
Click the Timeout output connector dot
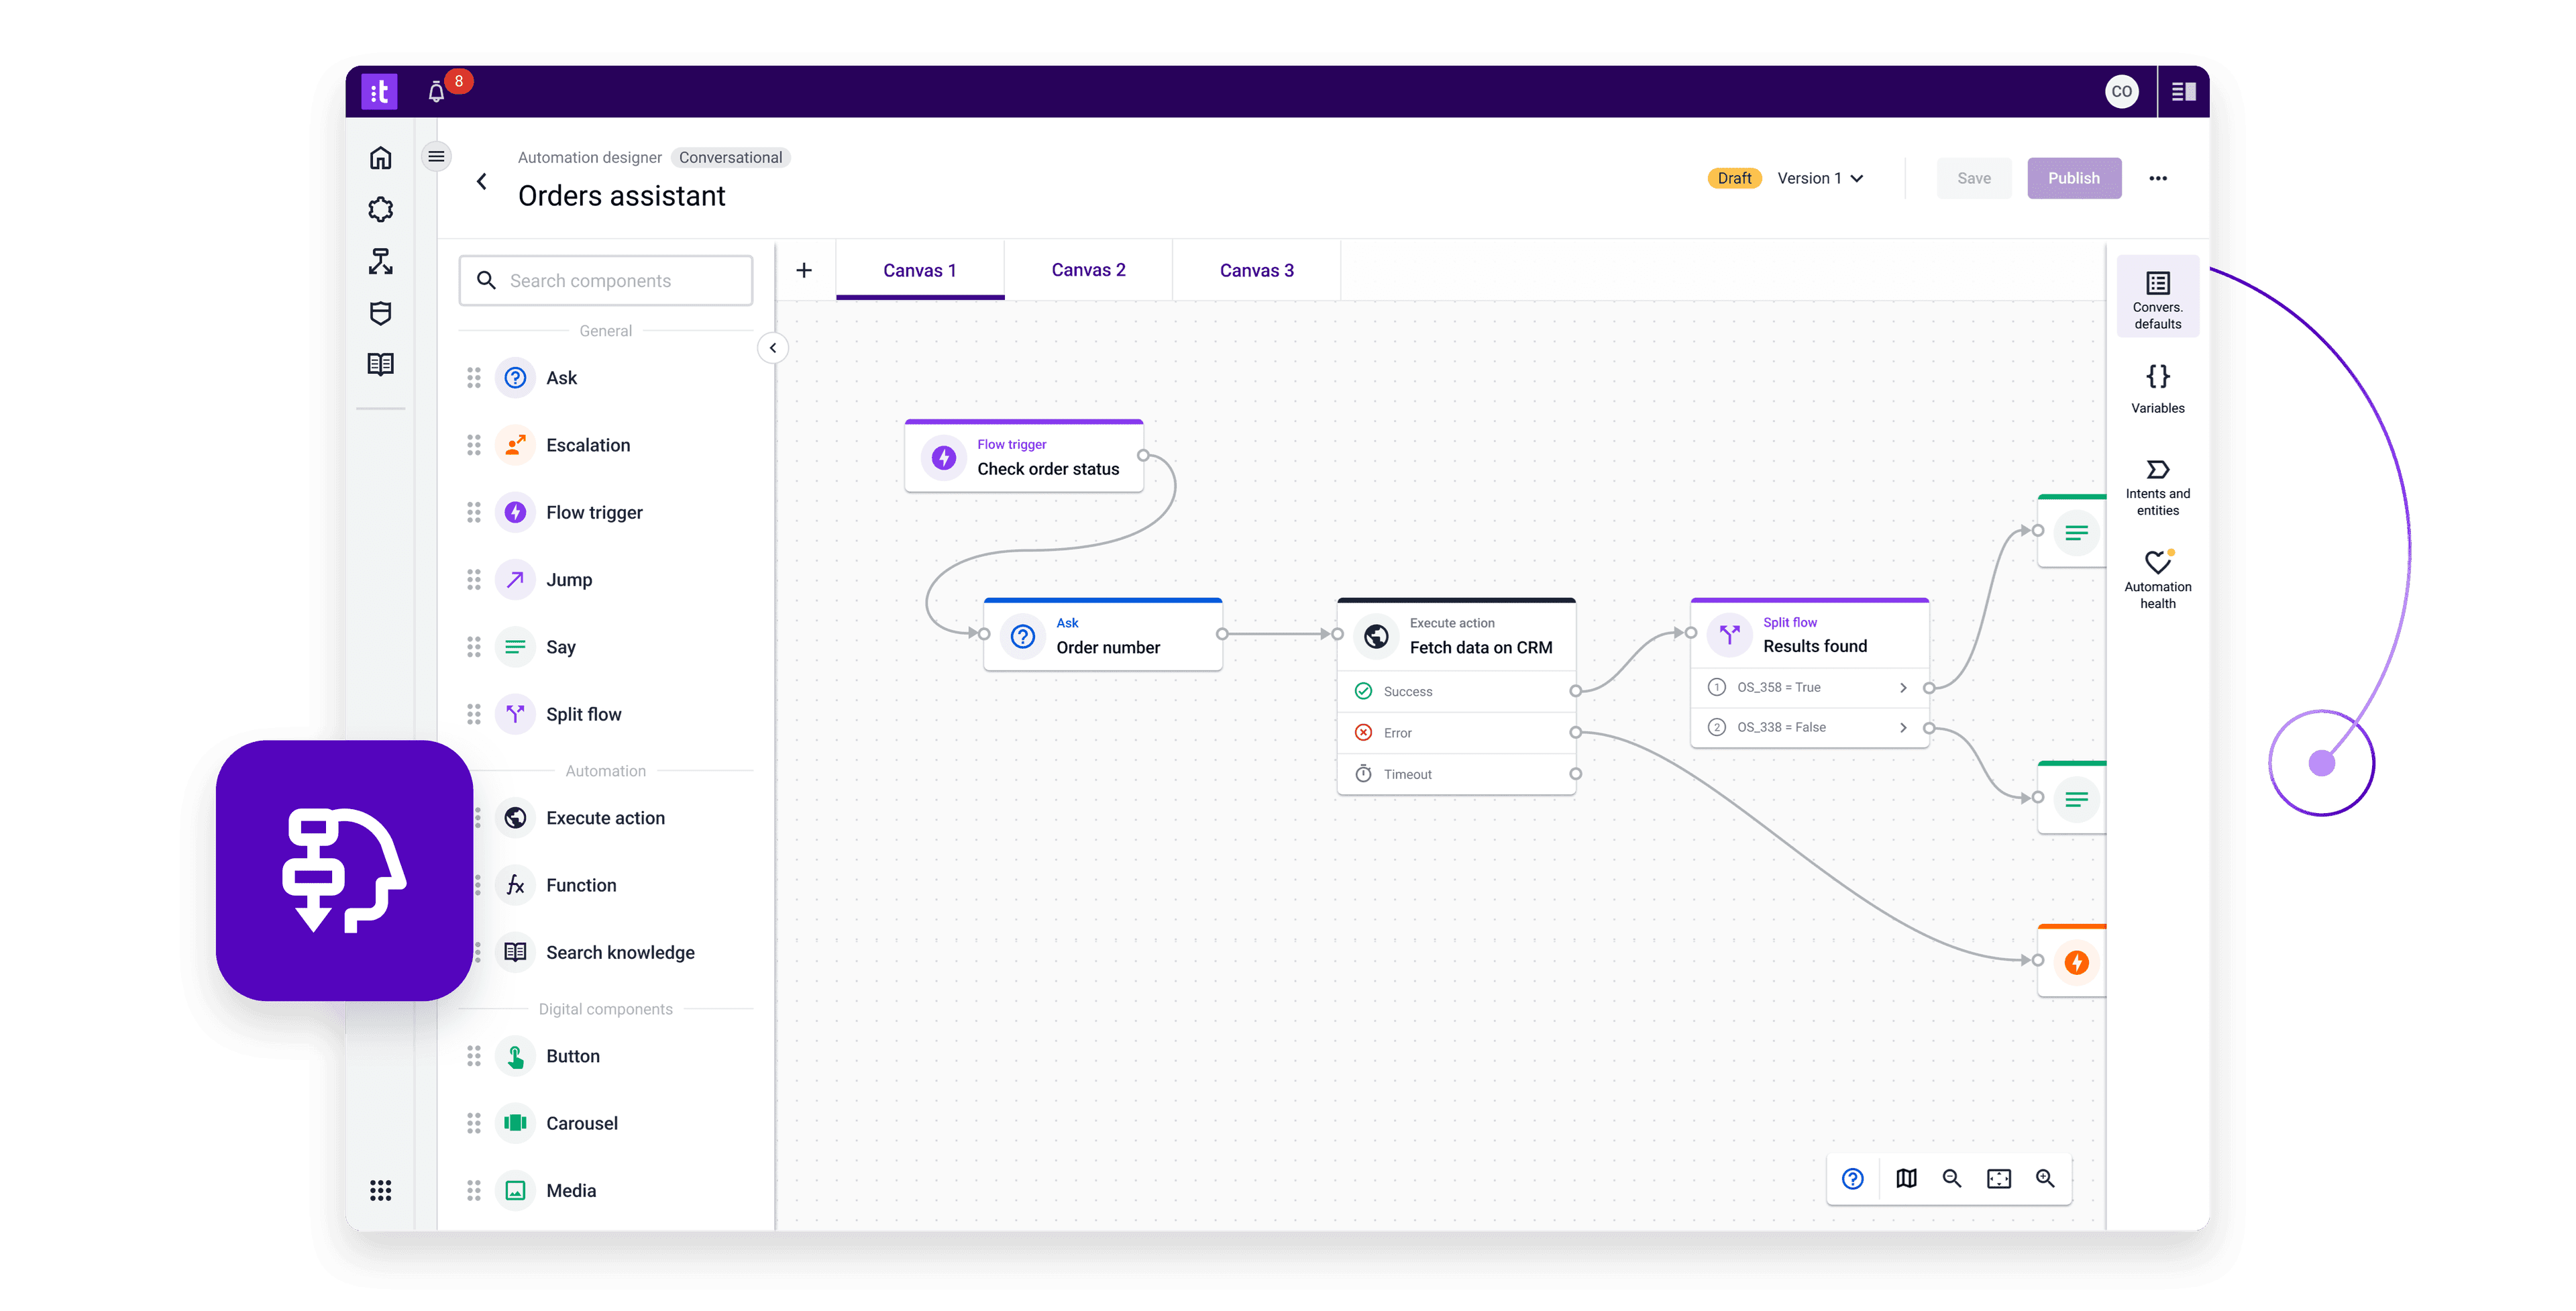point(1575,774)
